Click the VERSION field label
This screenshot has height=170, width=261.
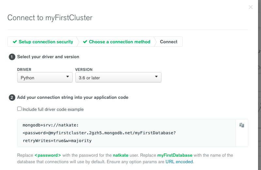(84, 70)
